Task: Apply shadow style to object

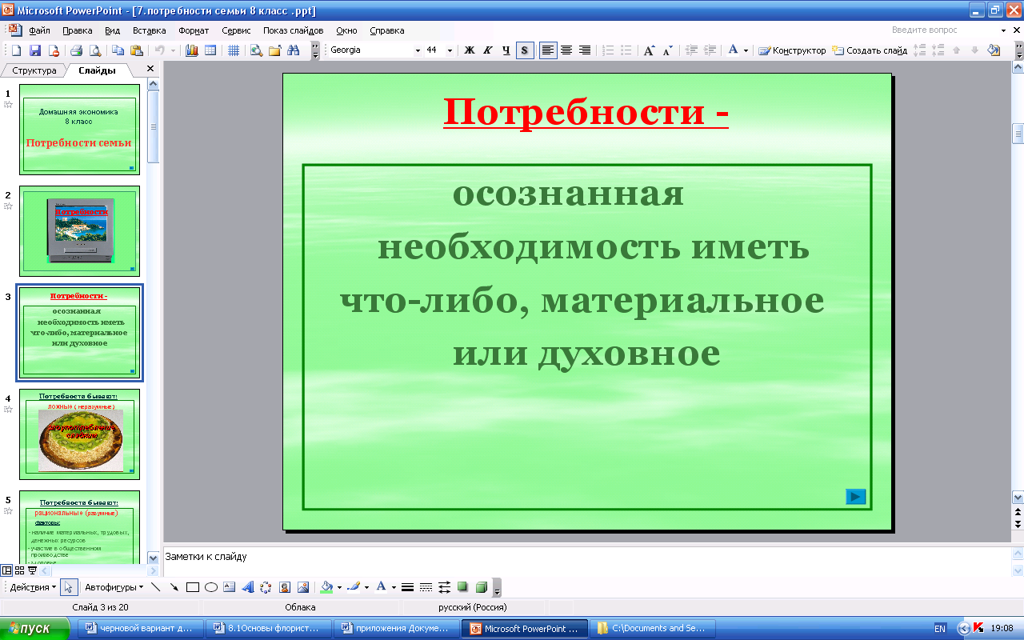Action: (x=462, y=587)
